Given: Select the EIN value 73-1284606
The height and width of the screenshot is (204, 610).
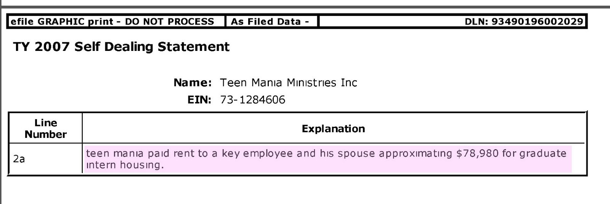Looking at the screenshot, I should [252, 100].
